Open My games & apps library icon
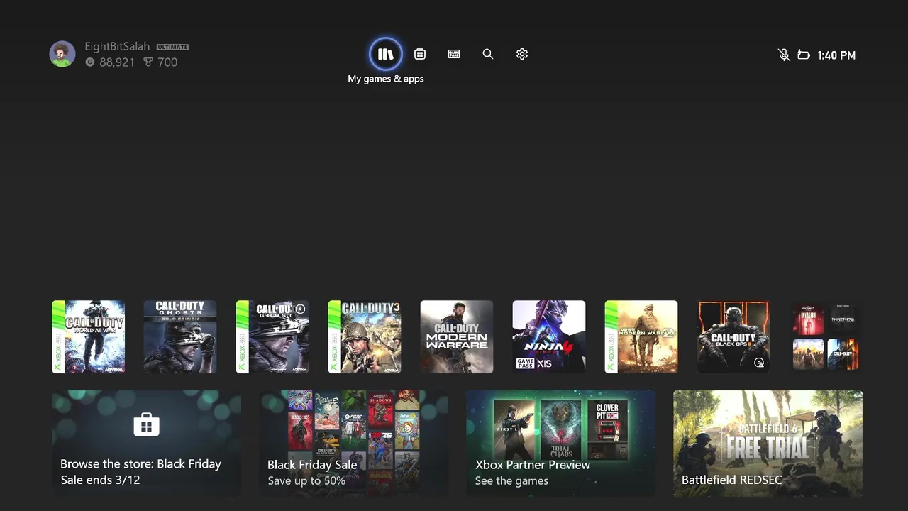Image resolution: width=908 pixels, height=511 pixels. pyautogui.click(x=386, y=54)
